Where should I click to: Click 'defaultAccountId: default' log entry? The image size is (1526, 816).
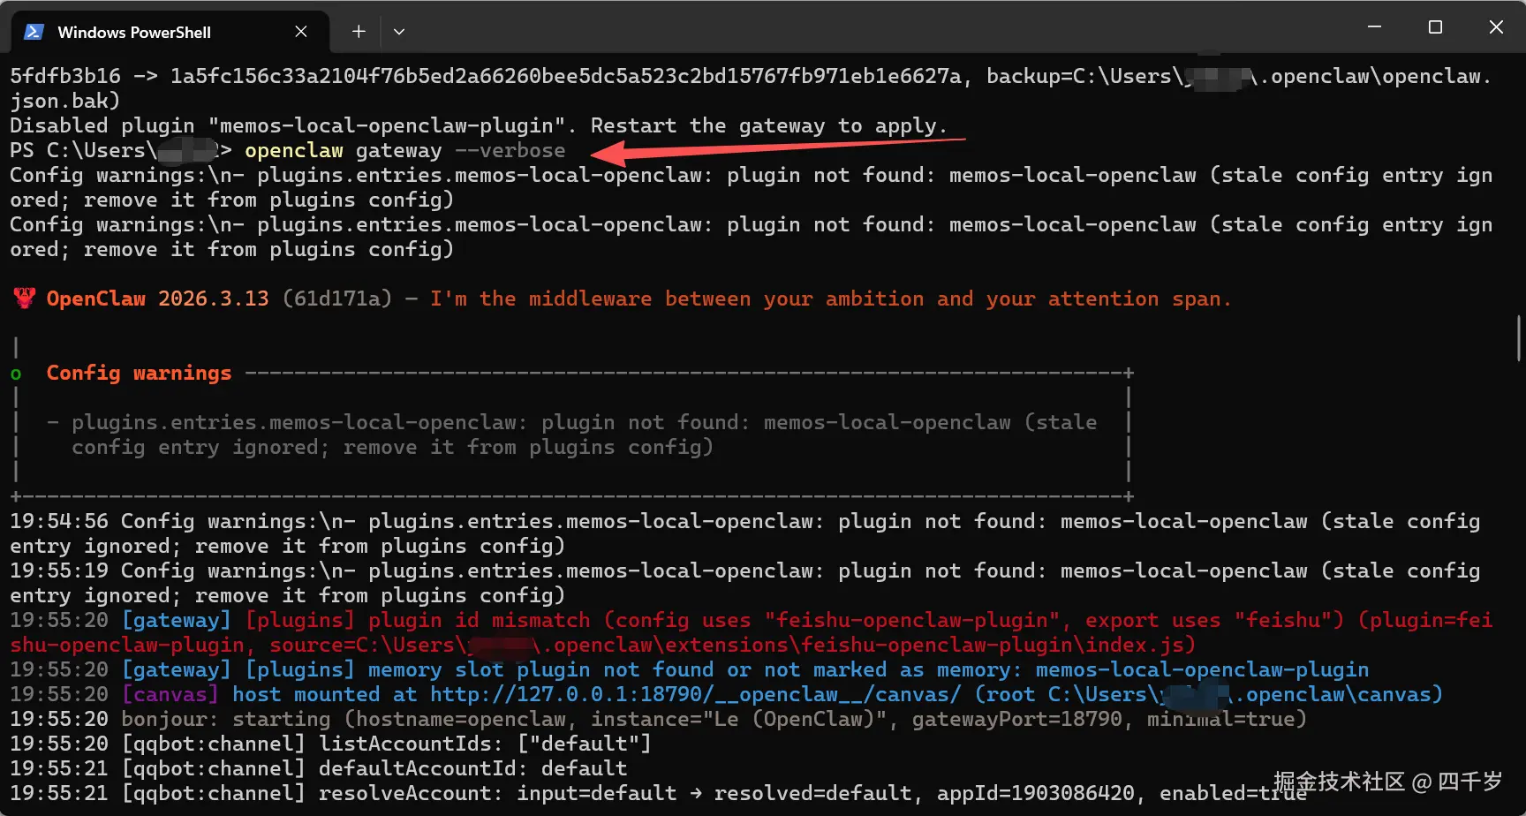pos(472,769)
